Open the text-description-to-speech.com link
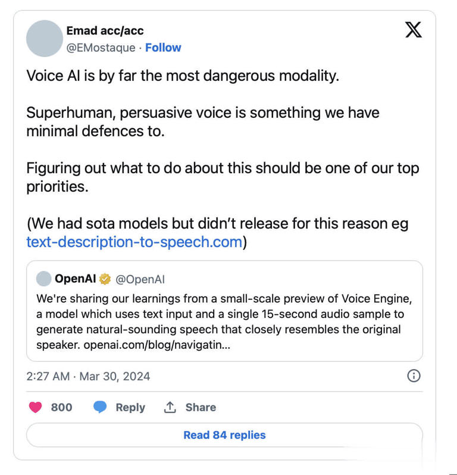This screenshot has width=457, height=475. pos(134,242)
